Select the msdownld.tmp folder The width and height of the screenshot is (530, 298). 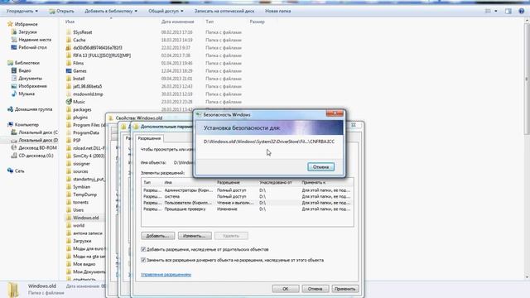(88, 94)
